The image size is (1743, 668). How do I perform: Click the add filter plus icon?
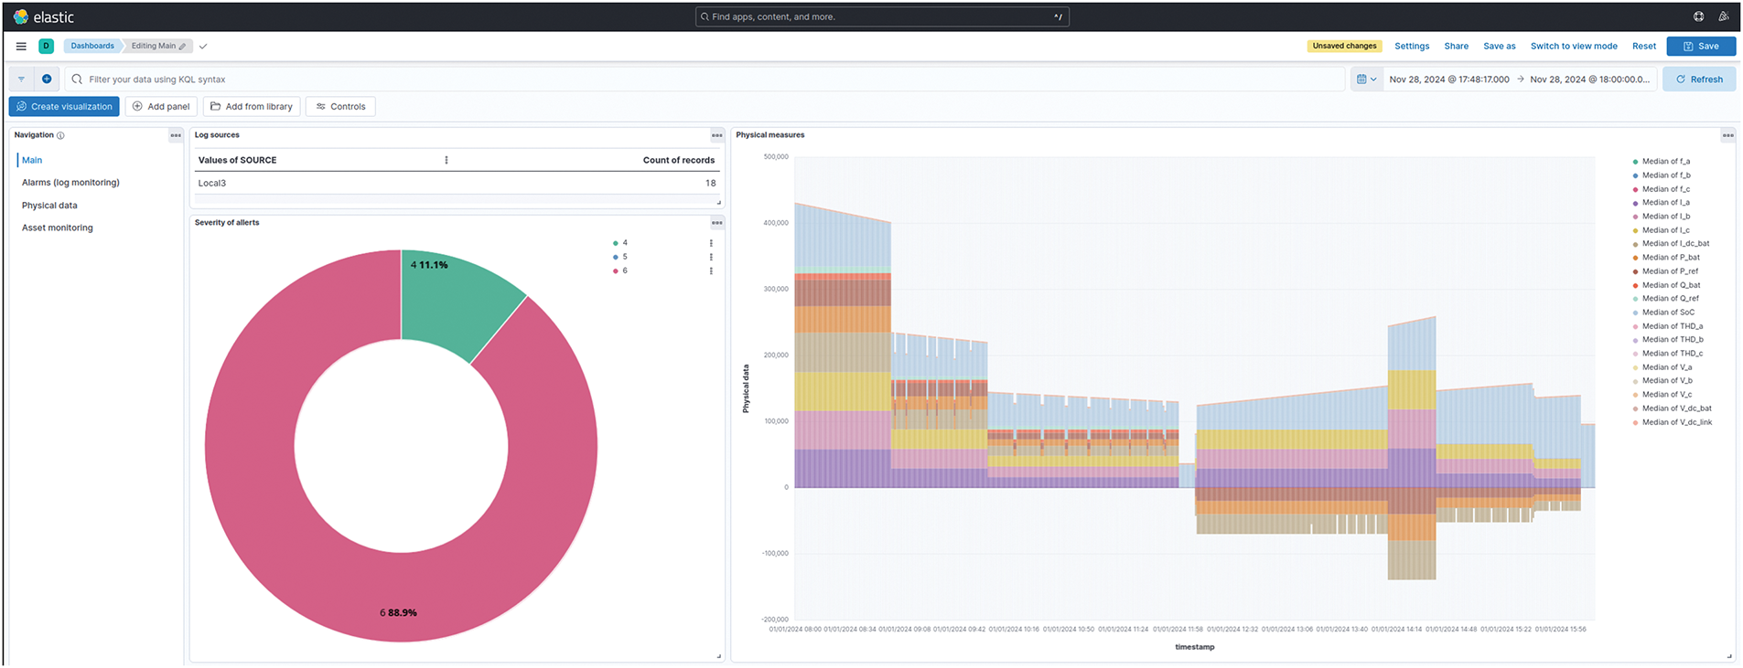pyautogui.click(x=47, y=80)
